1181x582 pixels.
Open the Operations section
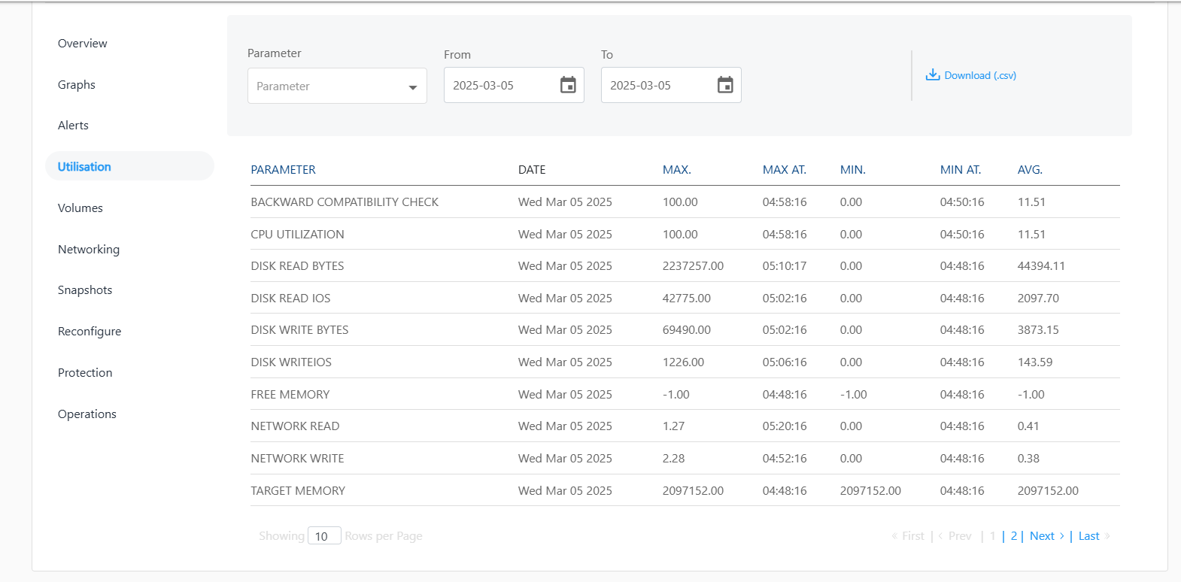(87, 414)
